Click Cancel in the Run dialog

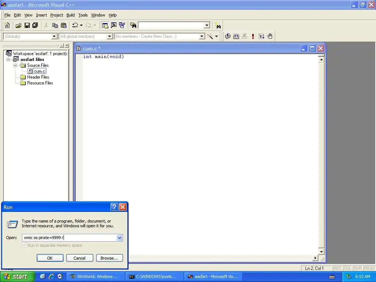point(80,258)
